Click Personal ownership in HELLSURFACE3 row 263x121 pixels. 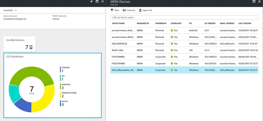[x=160, y=44]
